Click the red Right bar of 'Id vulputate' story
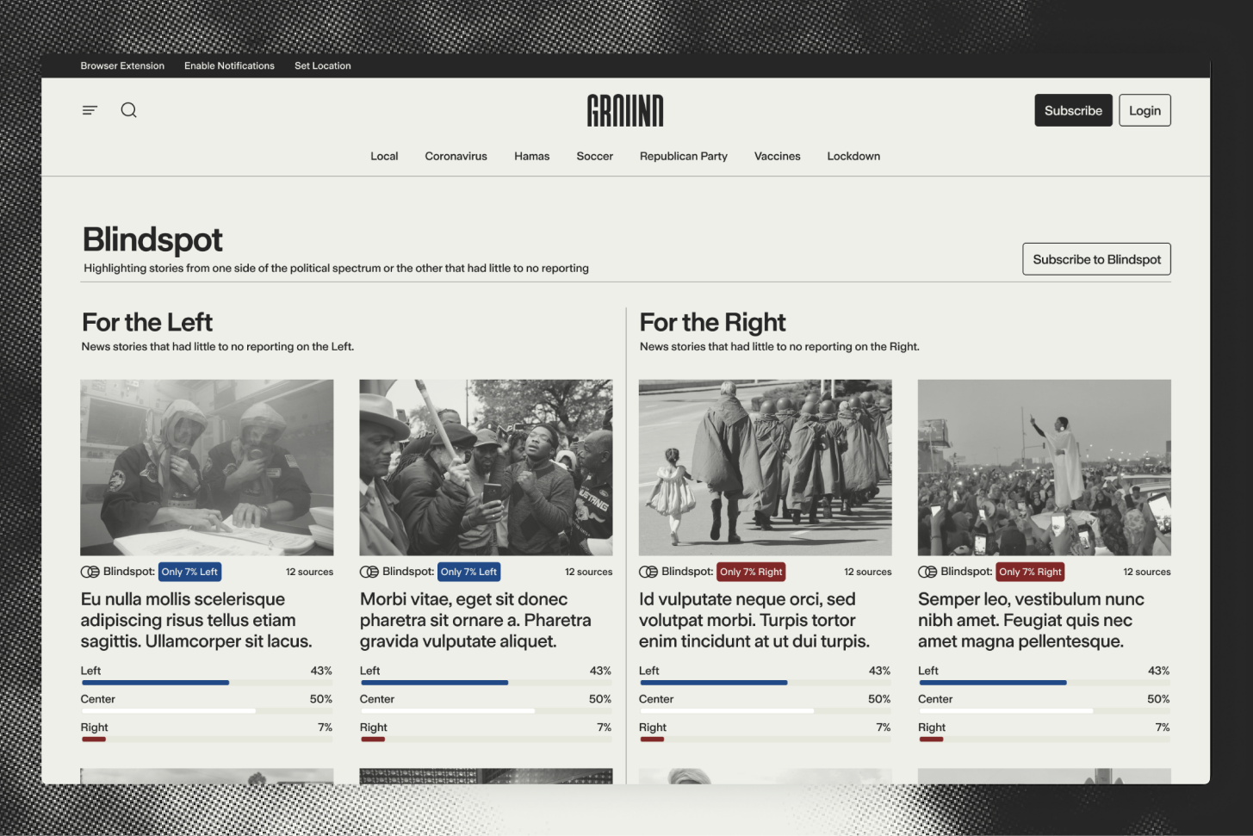The width and height of the screenshot is (1253, 836). pos(652,740)
